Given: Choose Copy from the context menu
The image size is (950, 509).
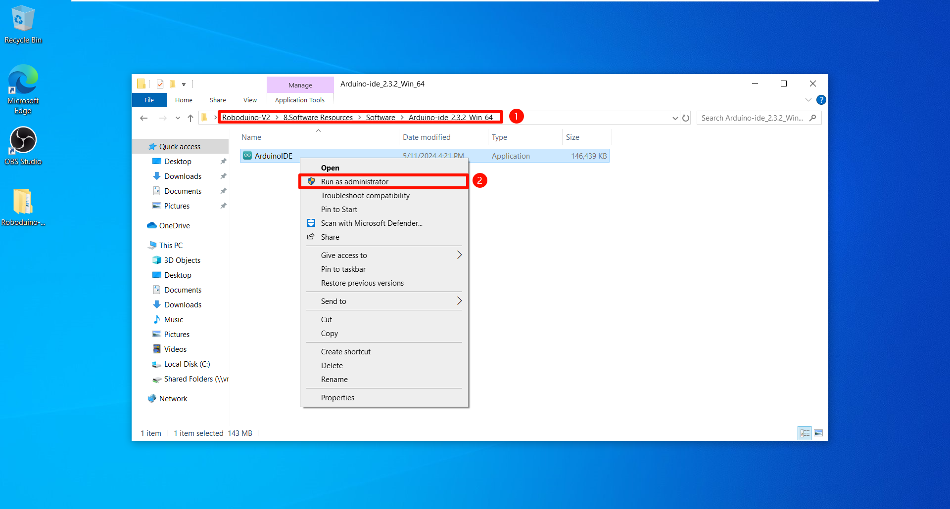Looking at the screenshot, I should point(384,334).
